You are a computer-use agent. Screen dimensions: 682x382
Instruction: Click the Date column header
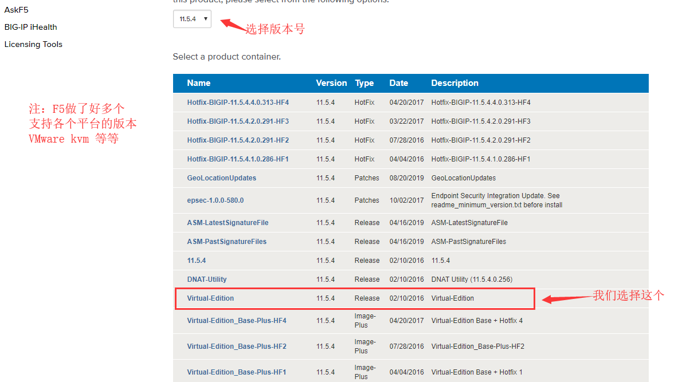coord(398,83)
